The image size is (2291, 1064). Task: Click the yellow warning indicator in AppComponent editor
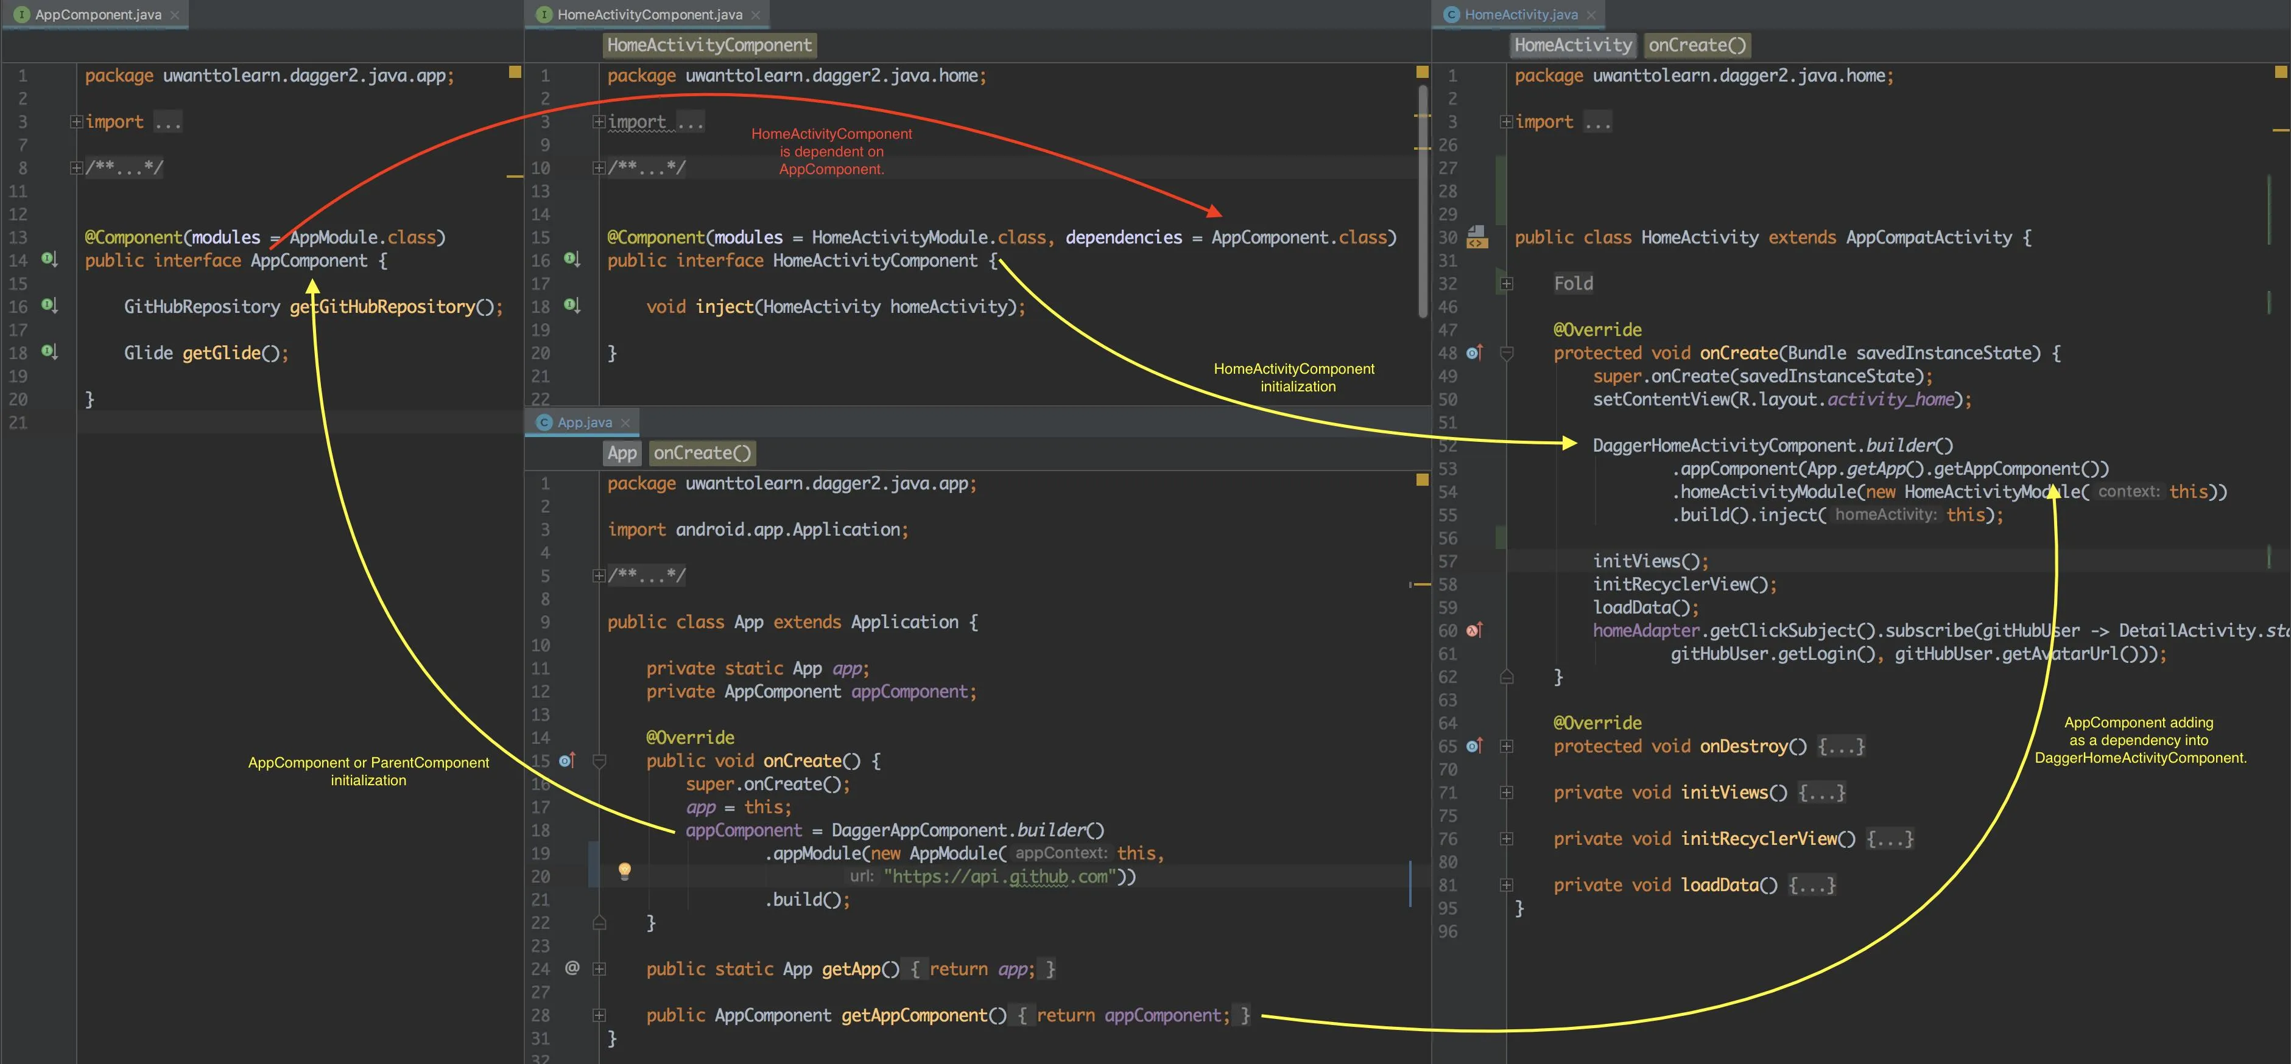(x=514, y=72)
